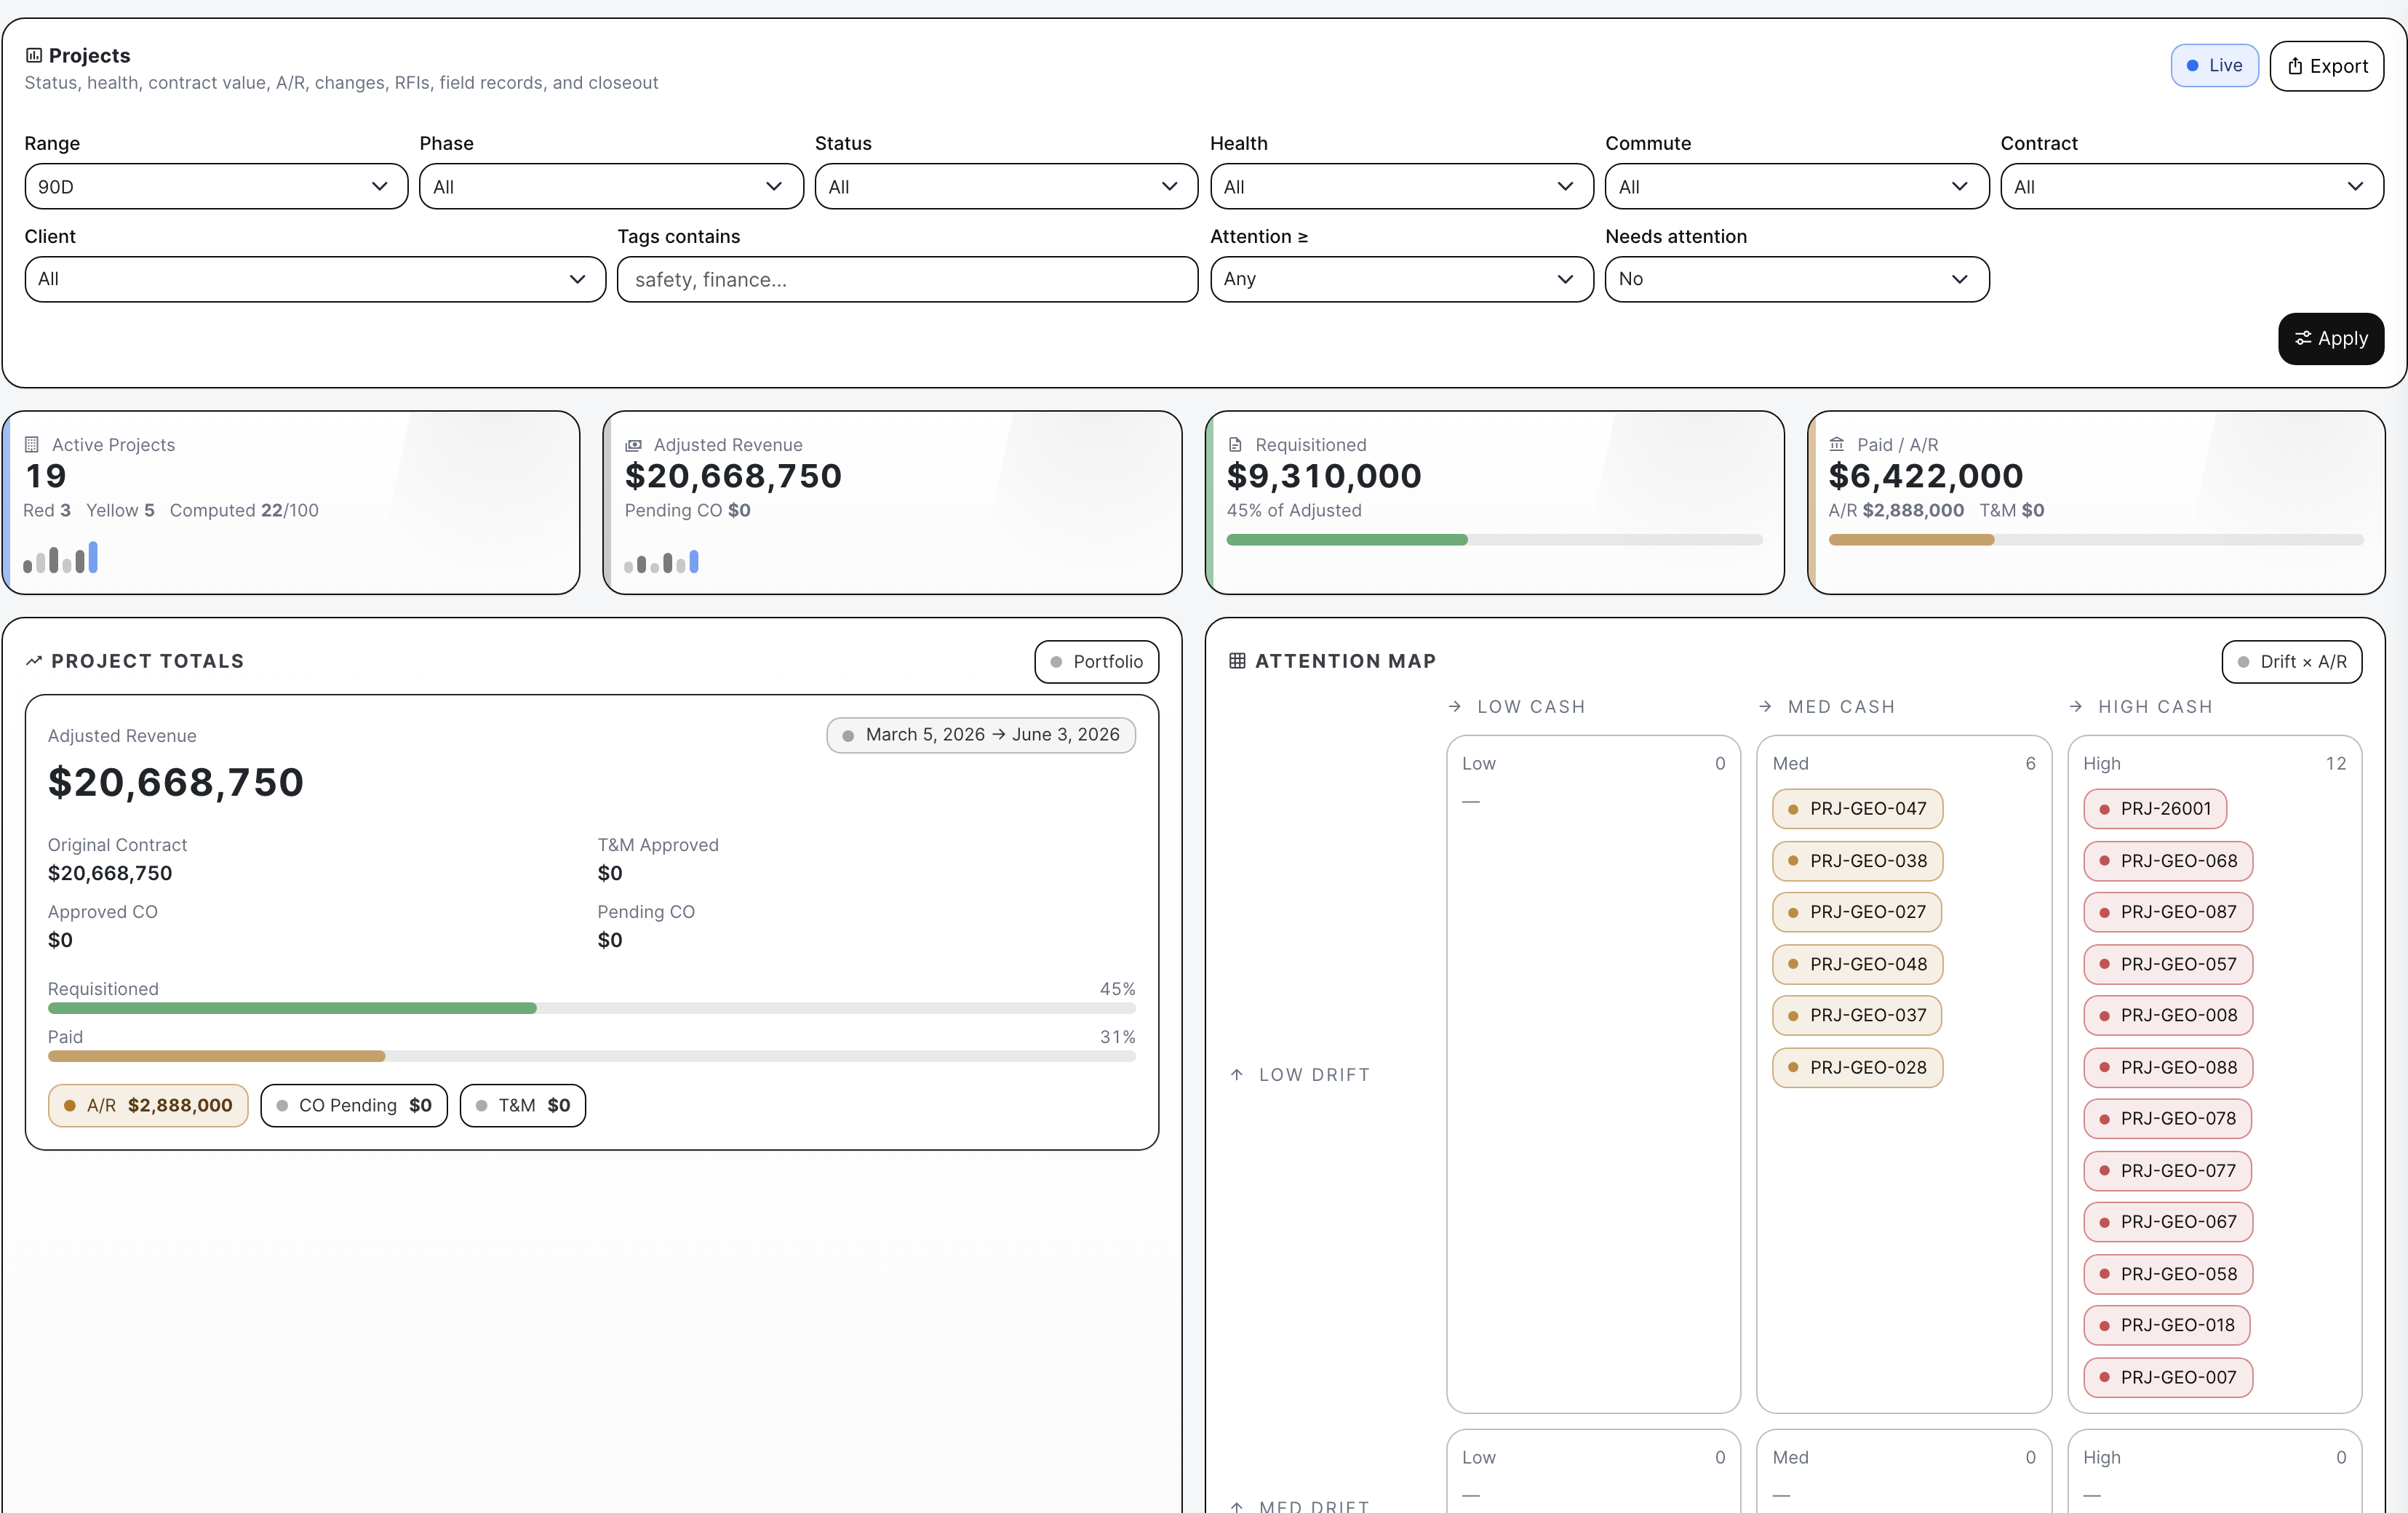The image size is (2408, 1513).
Task: Open the Status filter dropdown
Action: (1006, 186)
